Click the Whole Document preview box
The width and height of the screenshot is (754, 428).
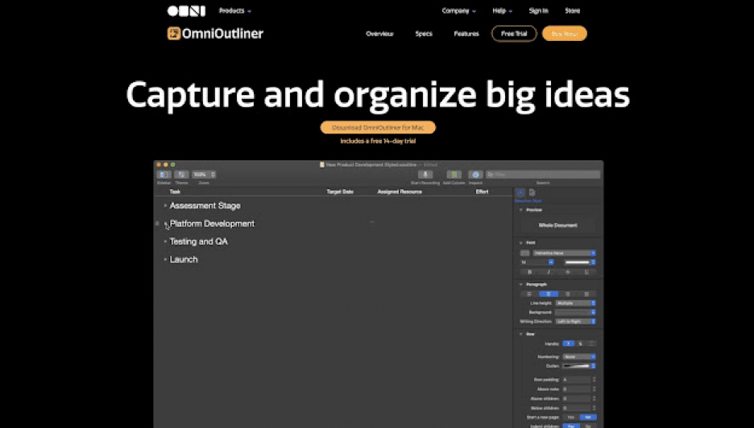tap(557, 225)
